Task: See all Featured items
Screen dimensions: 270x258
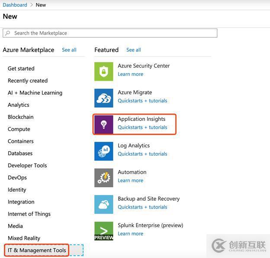Action: click(x=133, y=50)
